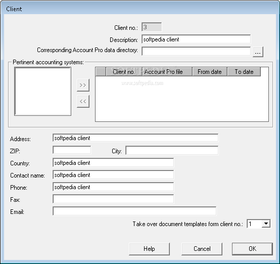Click the 'To date' column header
Image resolution: width=280 pixels, height=264 pixels.
244,72
